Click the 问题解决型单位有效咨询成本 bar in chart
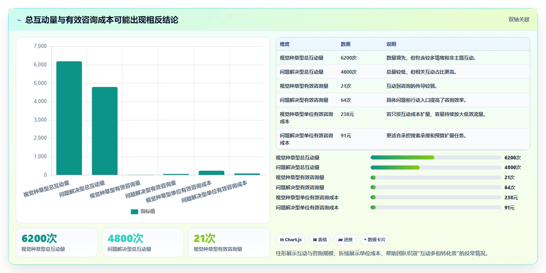The height and width of the screenshot is (273, 546). 247,174
